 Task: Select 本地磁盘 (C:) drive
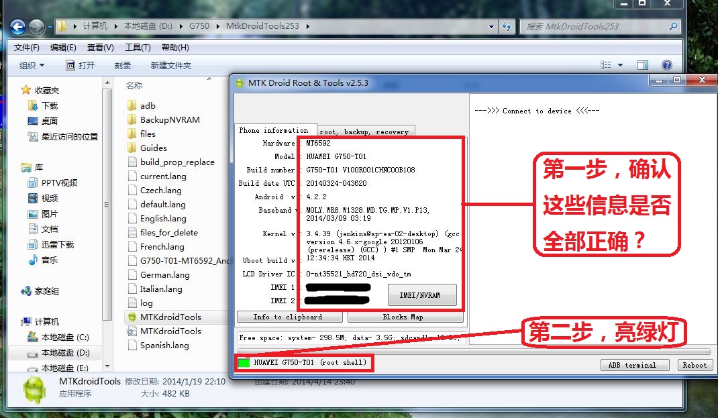58,337
